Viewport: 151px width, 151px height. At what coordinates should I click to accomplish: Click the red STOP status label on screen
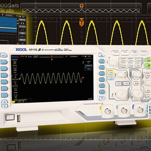coord(22,56)
